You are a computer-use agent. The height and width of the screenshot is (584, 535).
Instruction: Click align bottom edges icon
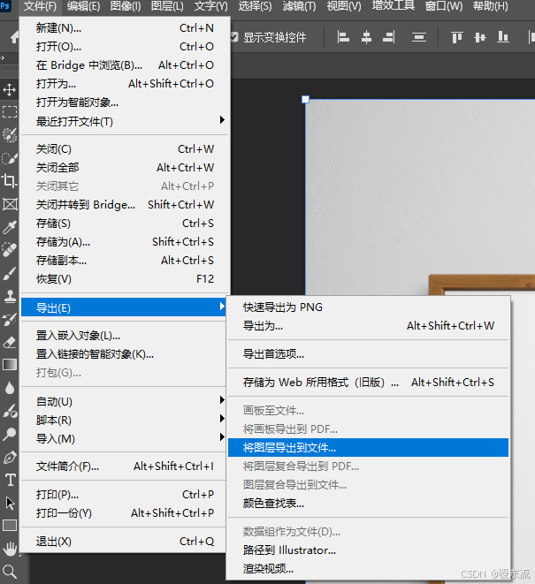click(x=503, y=37)
